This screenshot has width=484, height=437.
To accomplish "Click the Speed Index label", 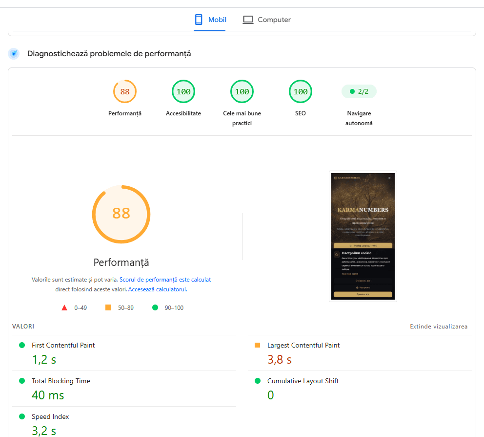I will 50,416.
